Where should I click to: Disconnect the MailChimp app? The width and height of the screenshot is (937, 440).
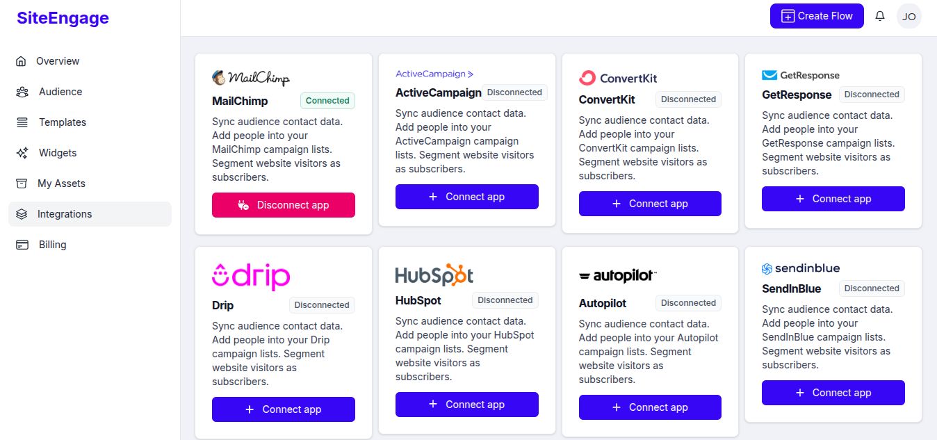tap(284, 205)
